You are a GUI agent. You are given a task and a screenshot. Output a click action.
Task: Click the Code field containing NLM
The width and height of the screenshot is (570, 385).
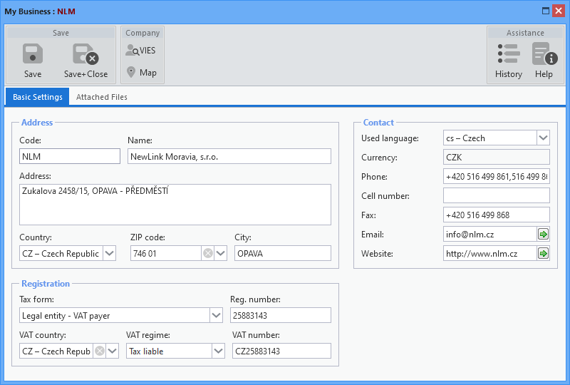(x=70, y=156)
